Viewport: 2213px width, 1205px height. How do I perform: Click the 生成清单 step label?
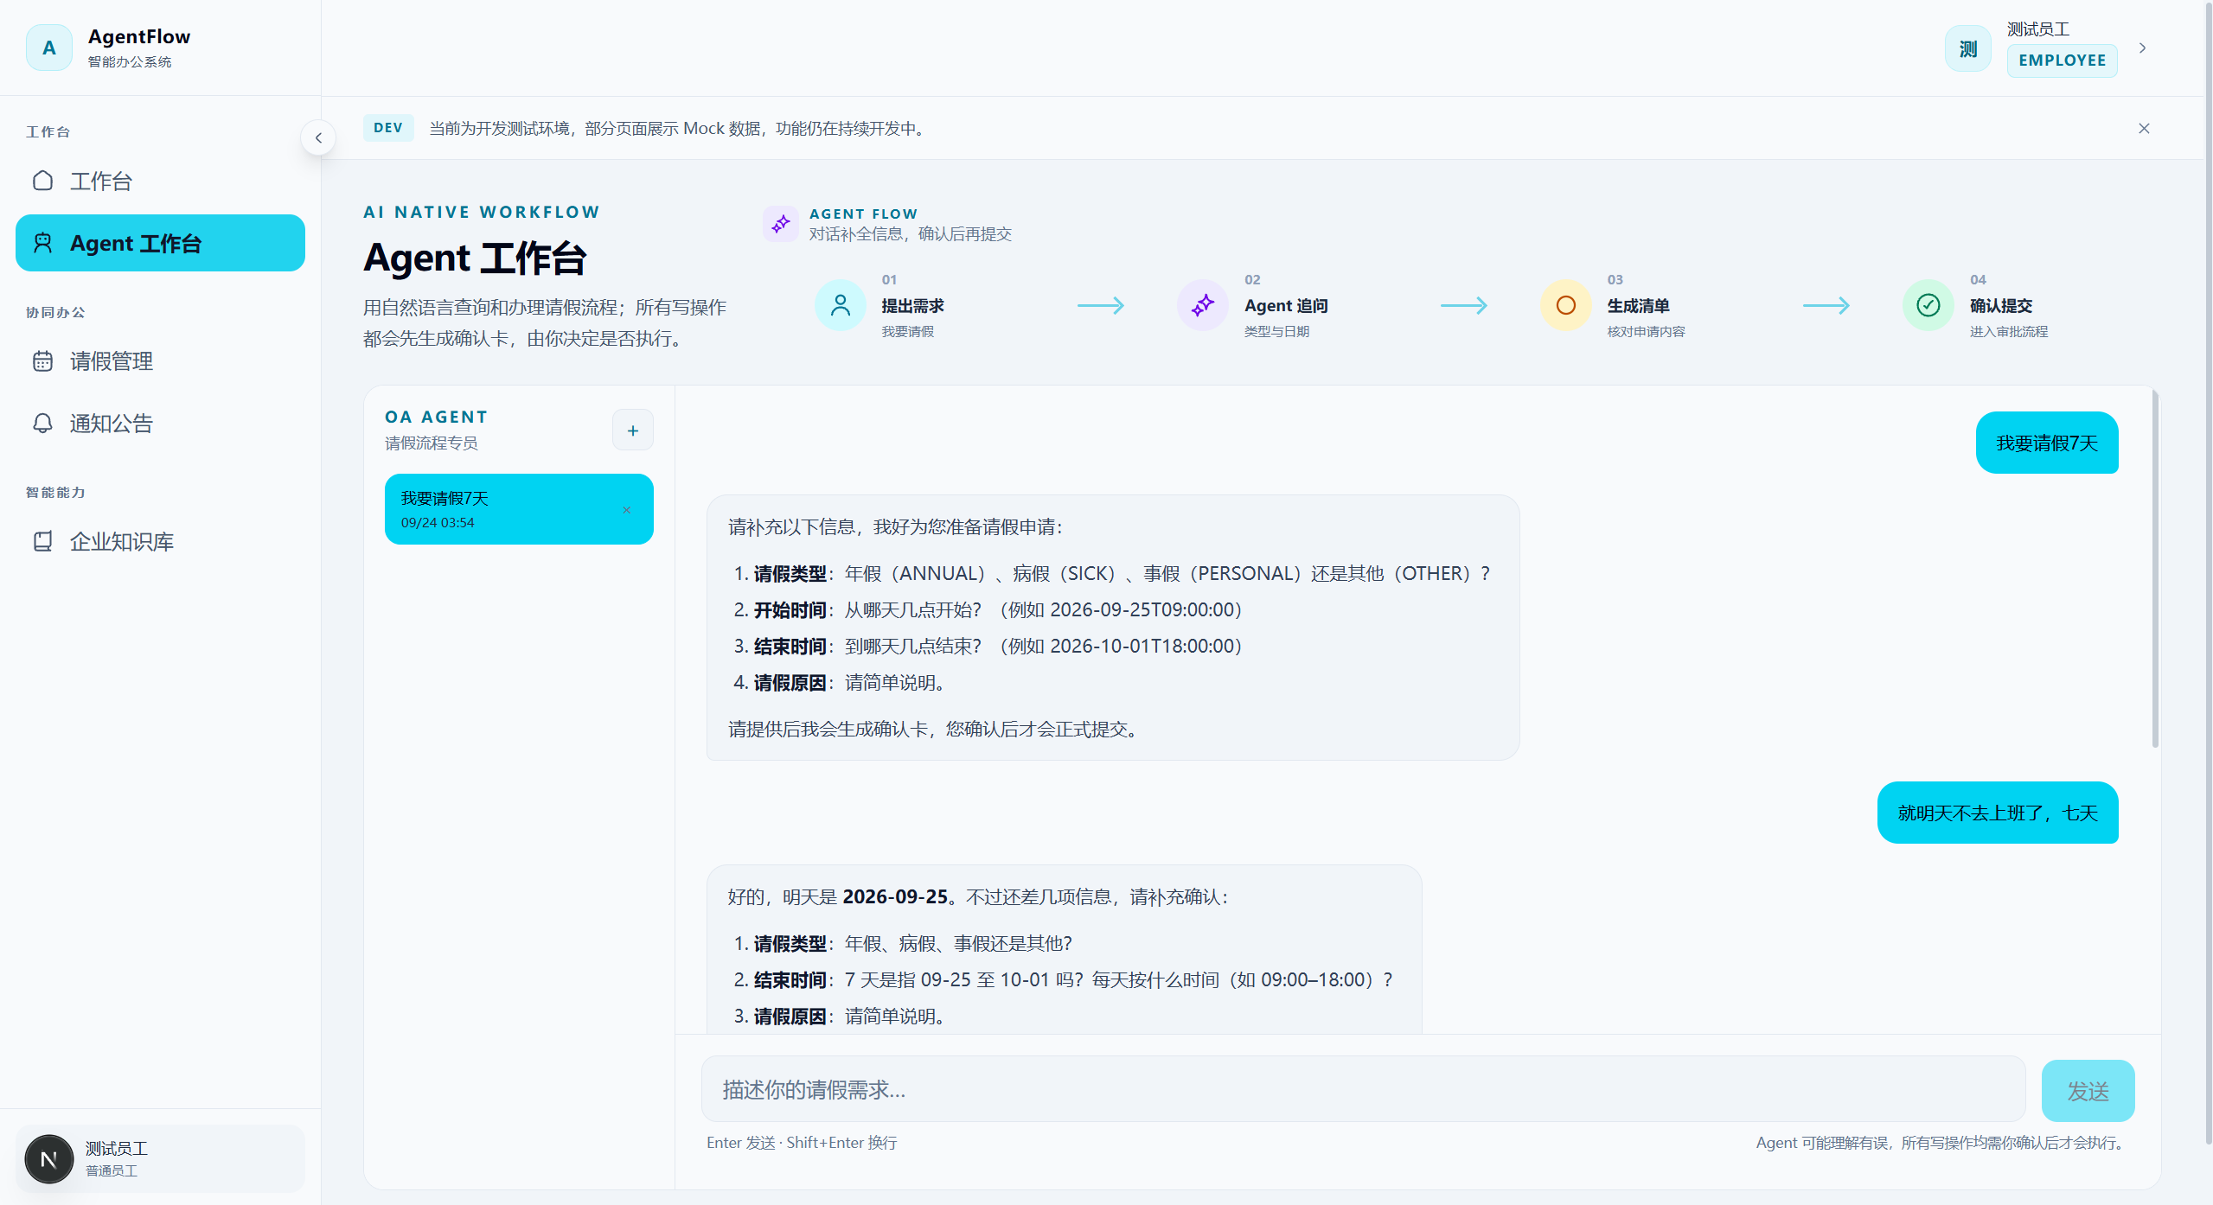(1638, 306)
